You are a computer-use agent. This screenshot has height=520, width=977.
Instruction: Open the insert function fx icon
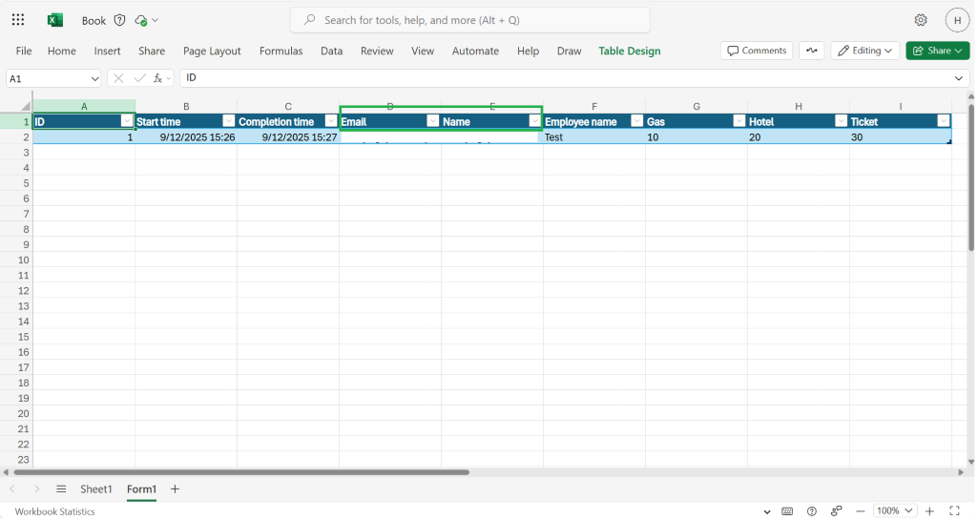pyautogui.click(x=158, y=78)
